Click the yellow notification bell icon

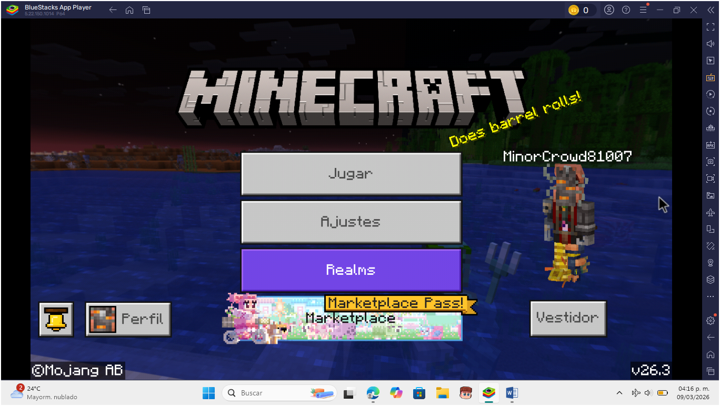pyautogui.click(x=56, y=319)
